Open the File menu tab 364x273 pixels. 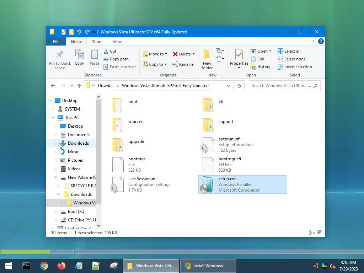pyautogui.click(x=56, y=42)
